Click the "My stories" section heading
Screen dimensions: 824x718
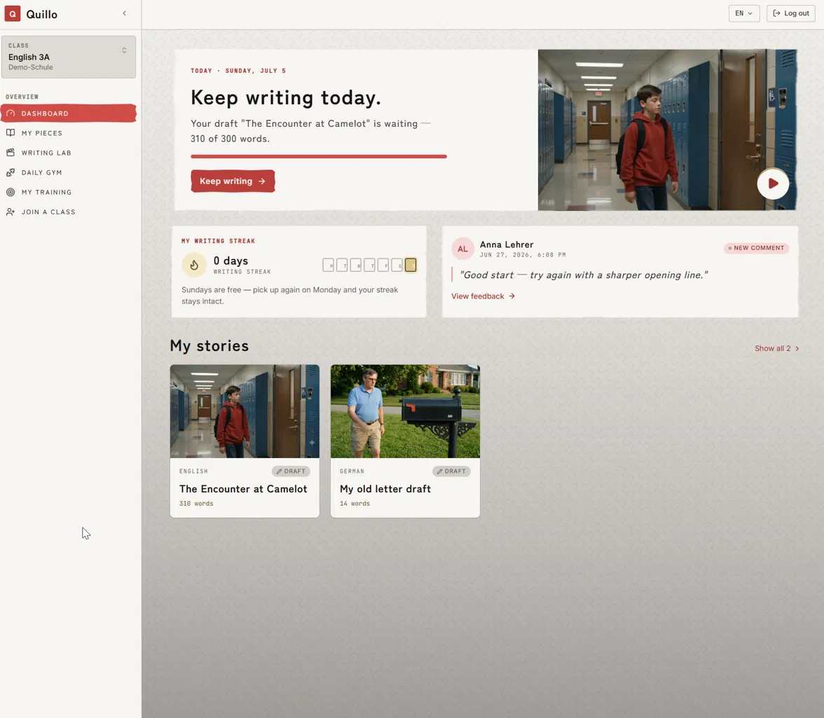209,346
